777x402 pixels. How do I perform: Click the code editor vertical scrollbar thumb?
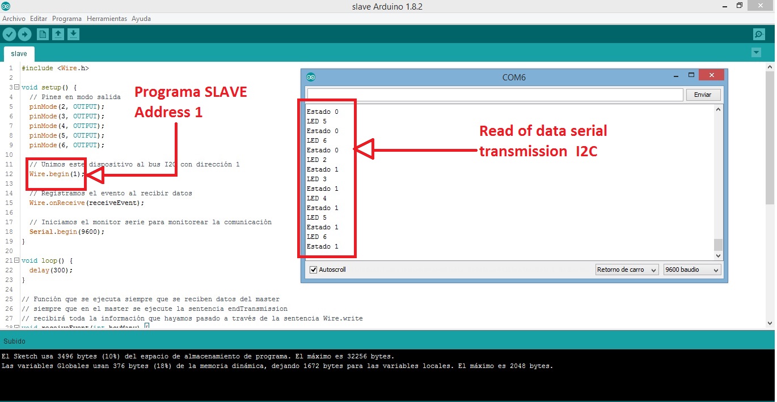(x=770, y=137)
